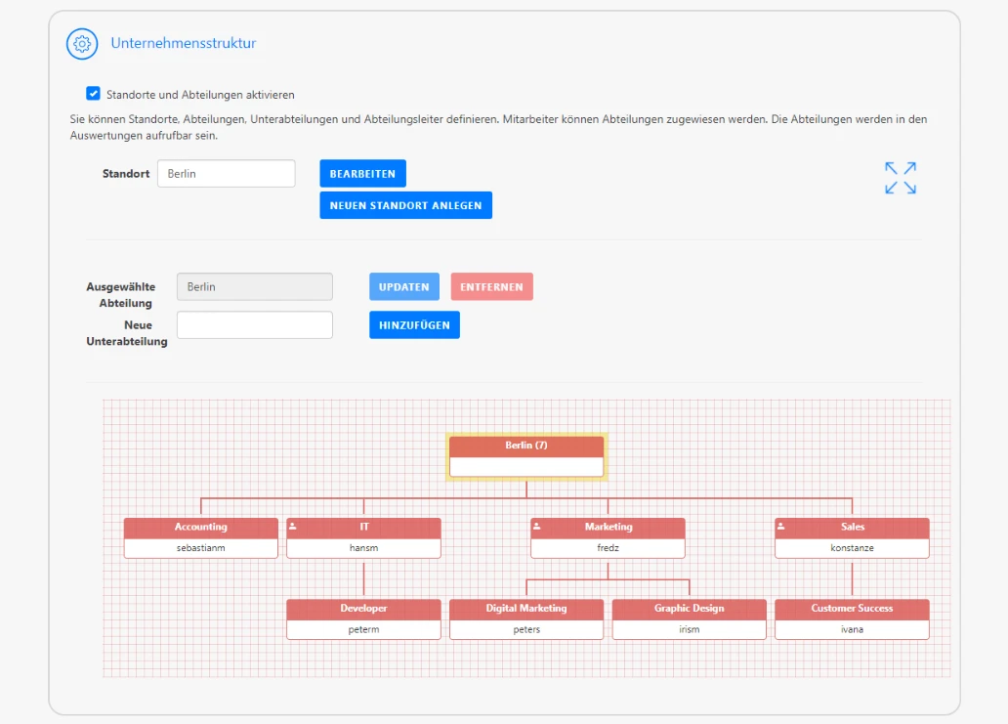Click the leader icon on the Marketing node
Screen dimensions: 1008x724
click(536, 526)
